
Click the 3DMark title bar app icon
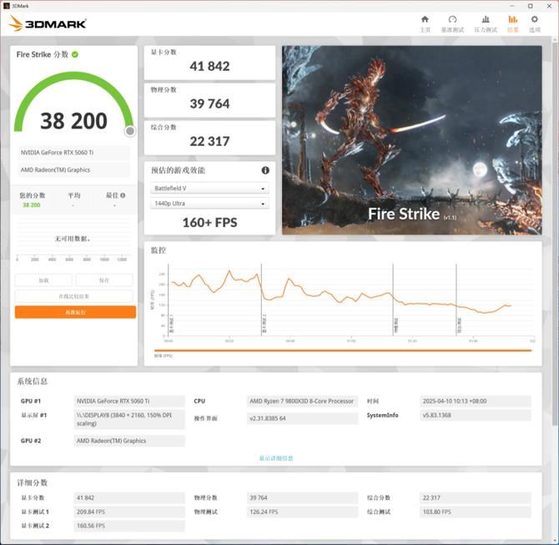[6, 6]
